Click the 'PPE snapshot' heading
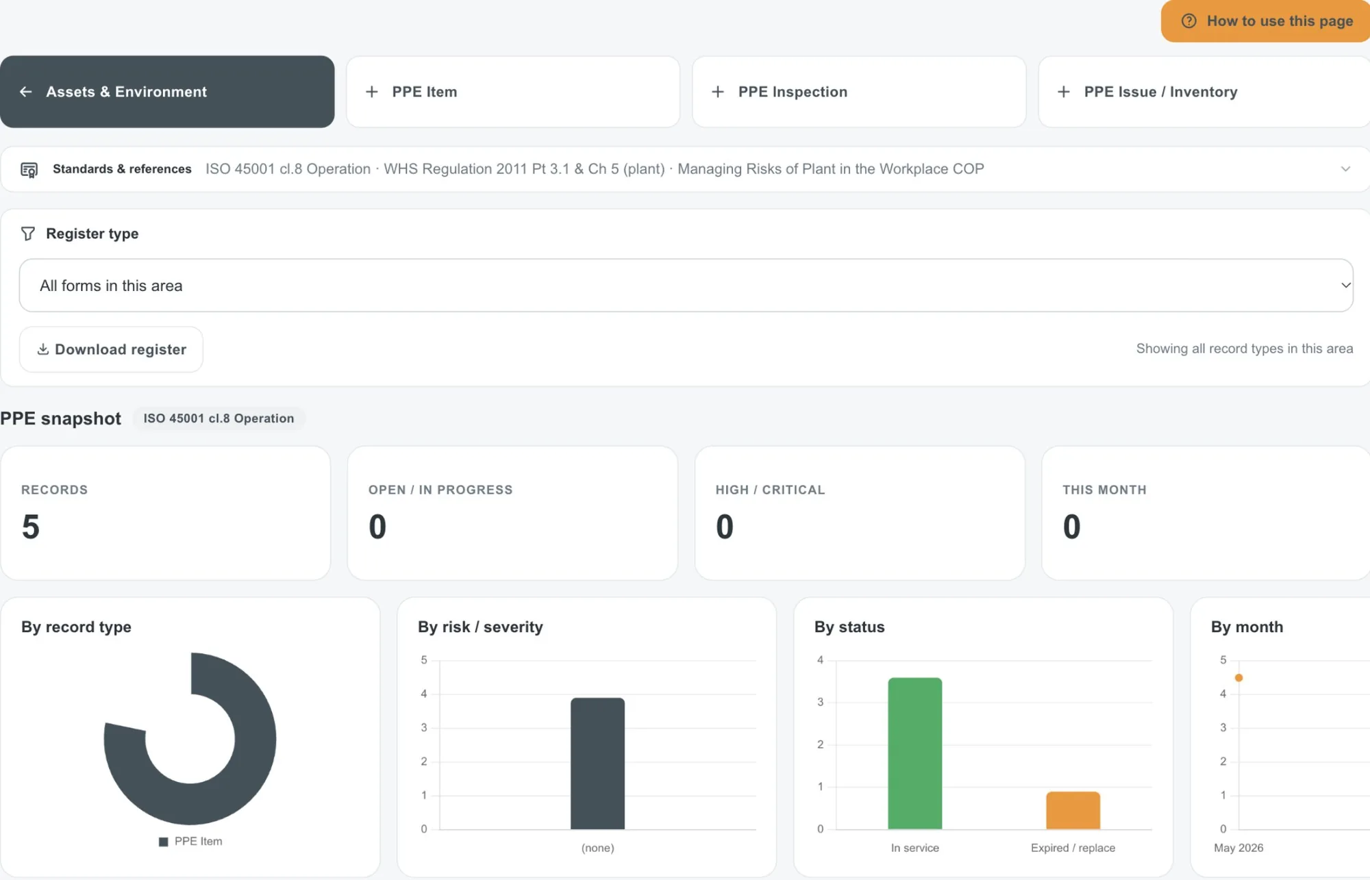Image resolution: width=1370 pixels, height=880 pixels. point(60,418)
